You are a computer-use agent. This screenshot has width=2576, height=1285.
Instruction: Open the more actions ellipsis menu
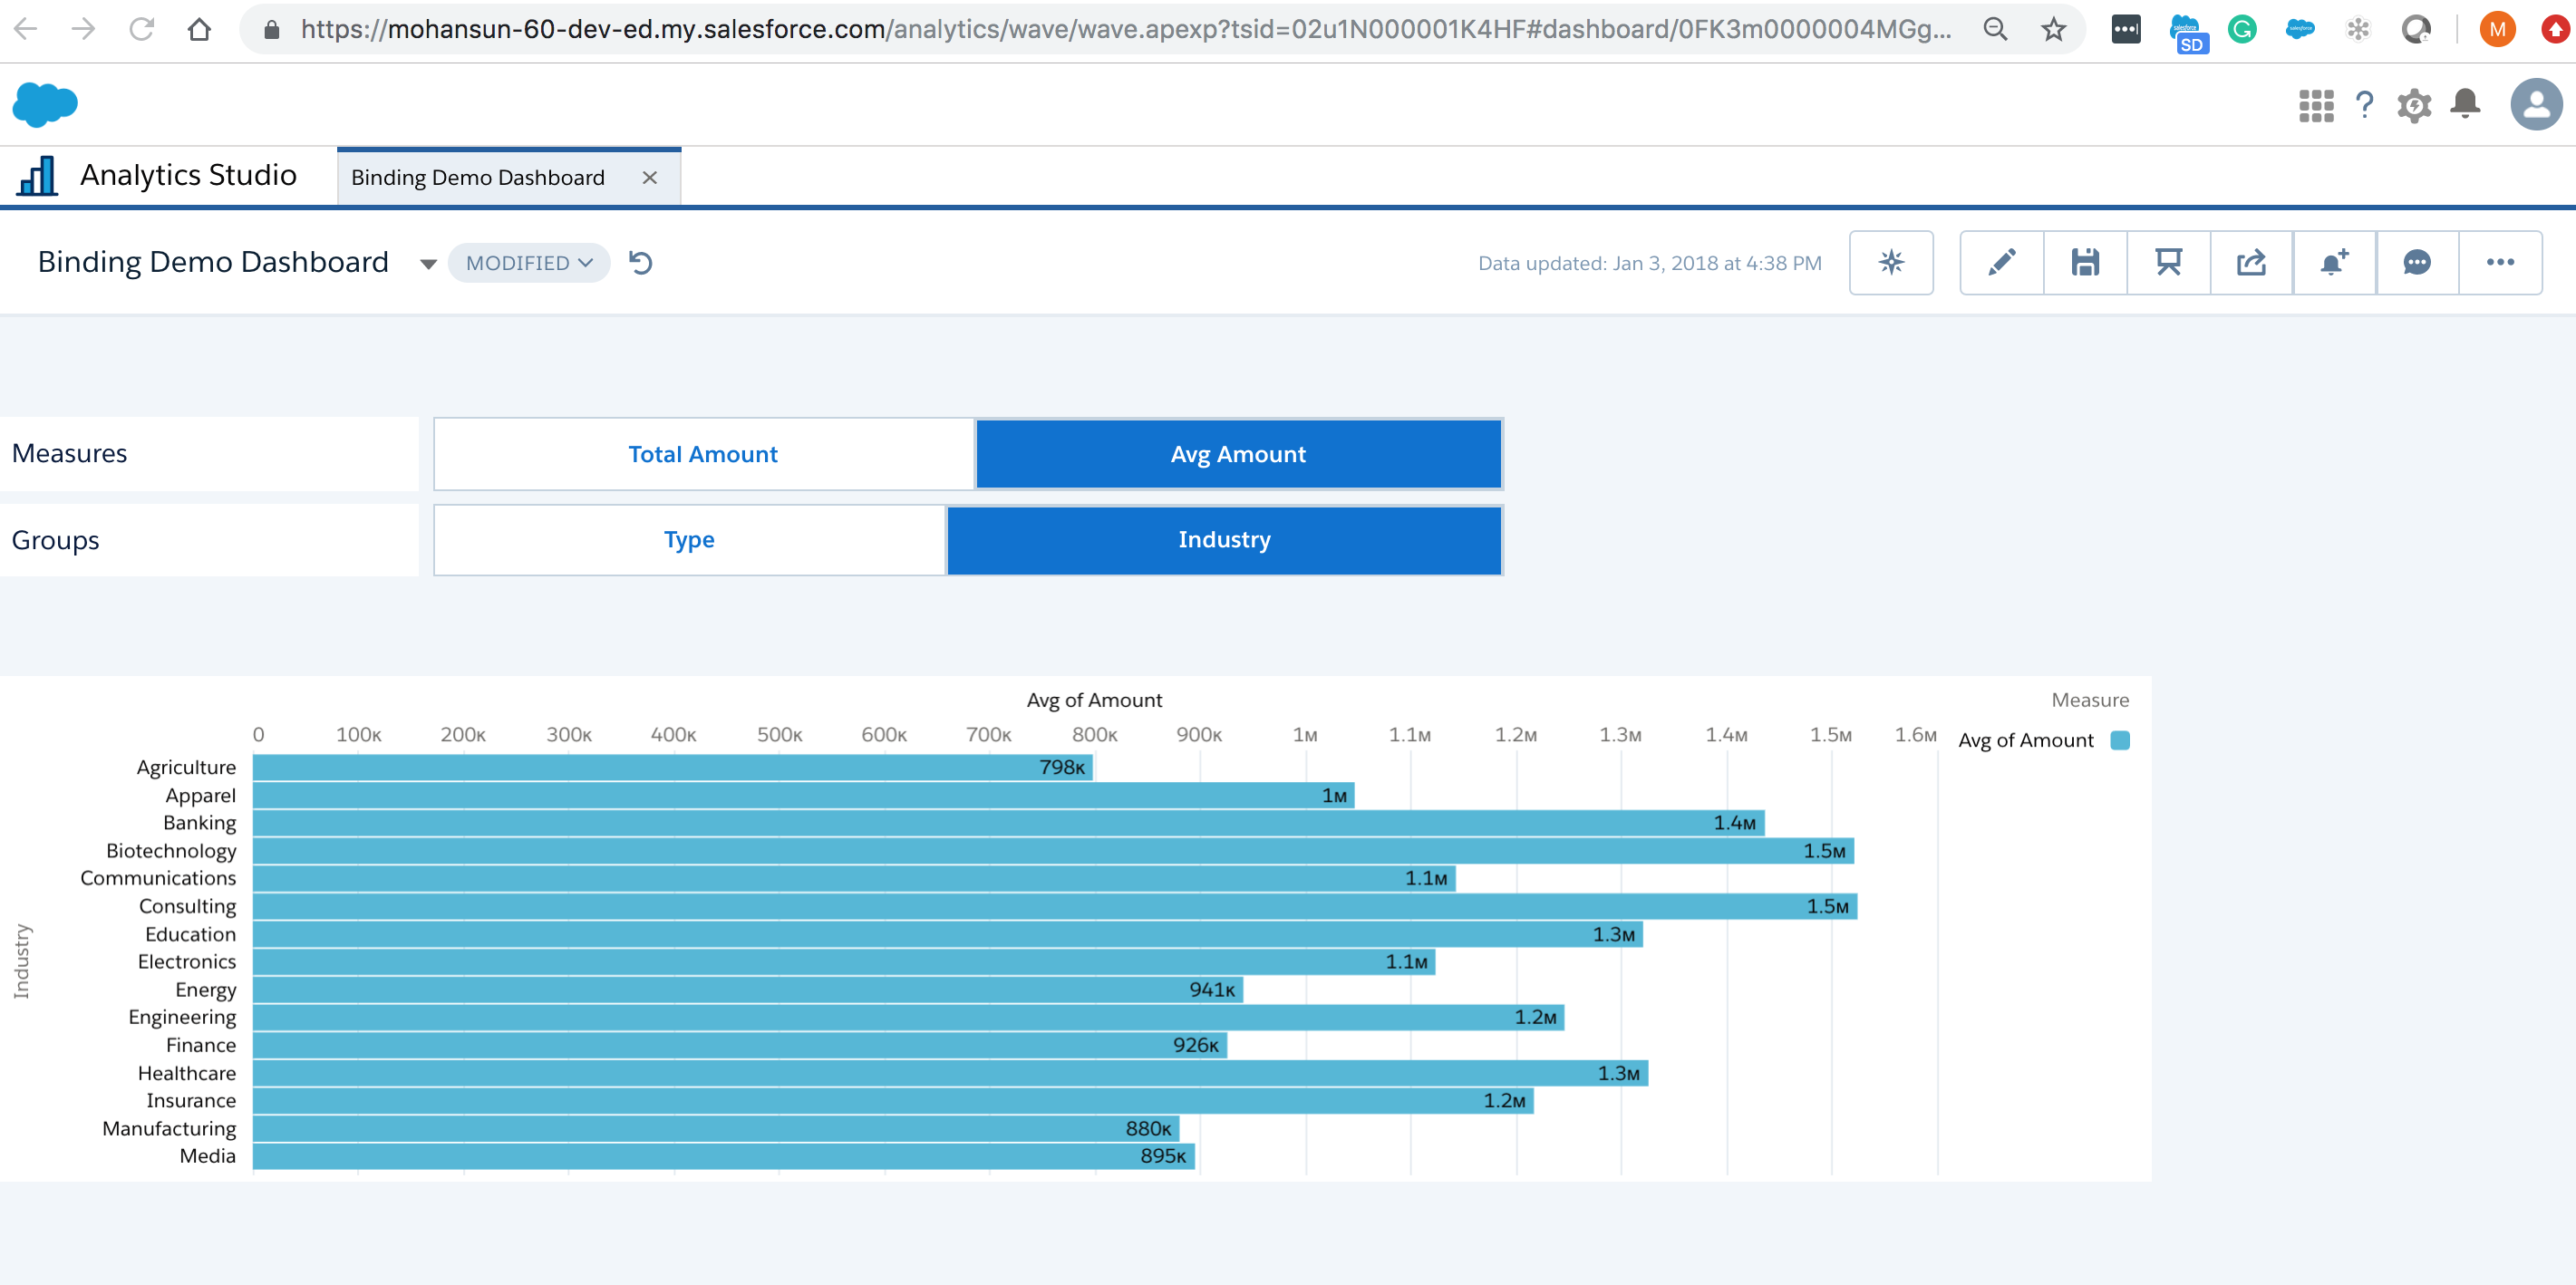[x=2500, y=262]
